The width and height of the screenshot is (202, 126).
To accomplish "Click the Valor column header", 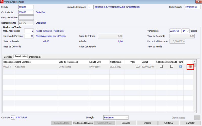I will pos(133,62).
